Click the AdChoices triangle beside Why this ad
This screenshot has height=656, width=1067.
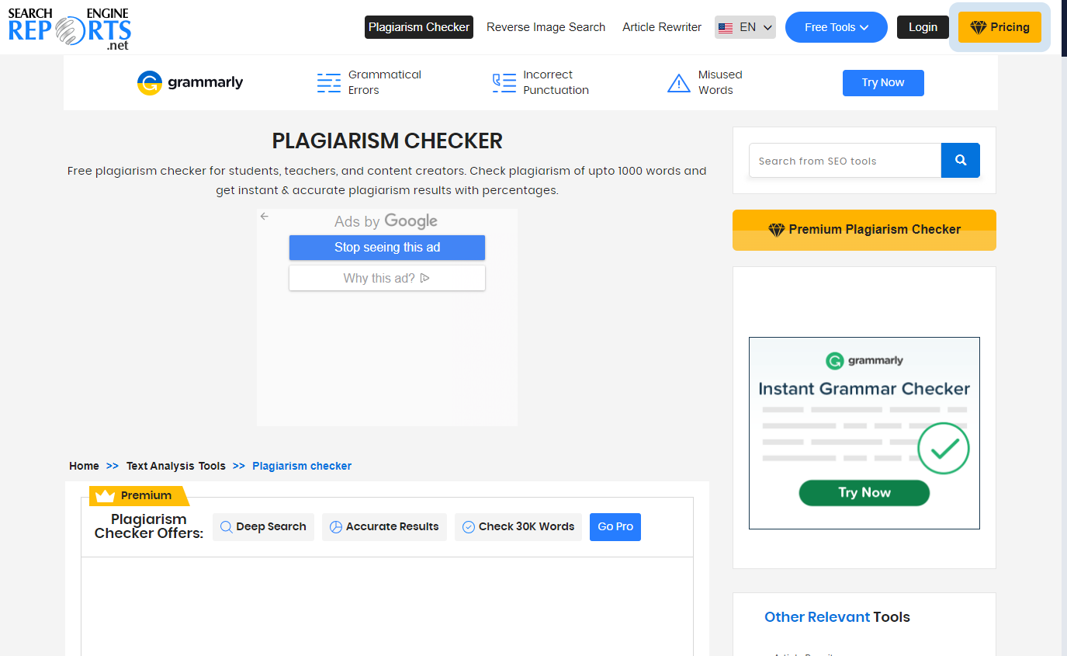tap(425, 278)
